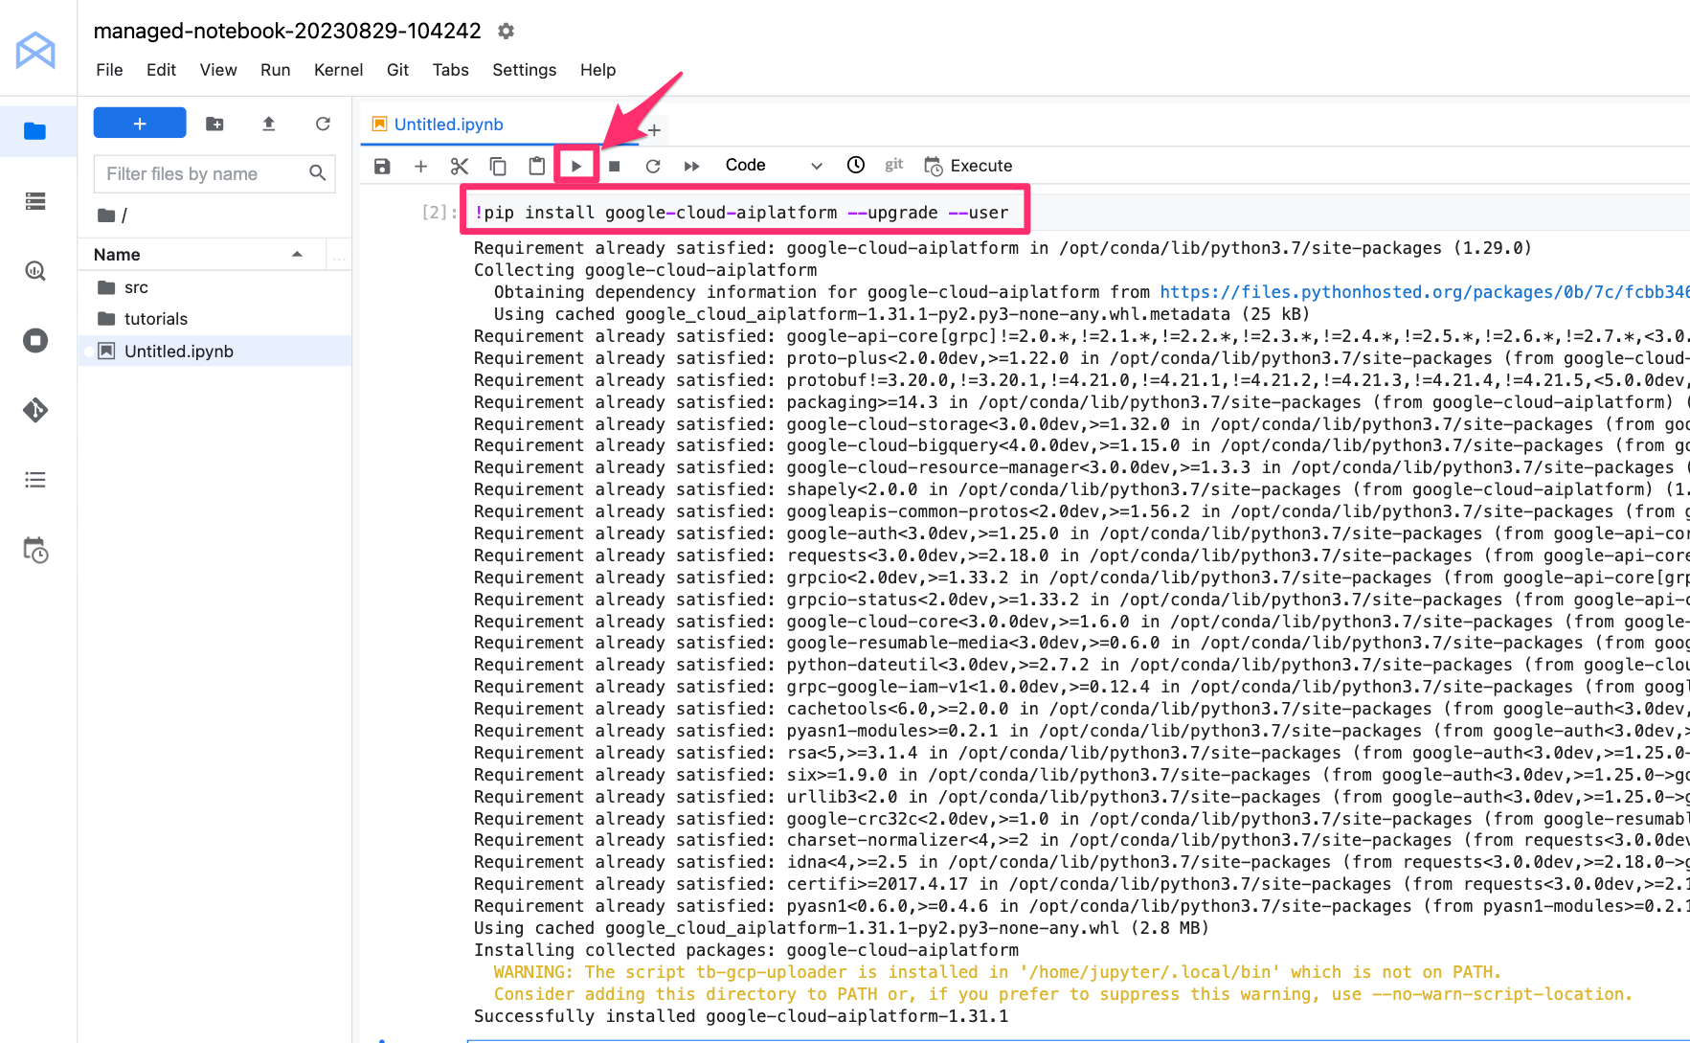Viewport: 1690px width, 1043px height.
Task: Save the Untitled.ipynb notebook
Action: 381,165
